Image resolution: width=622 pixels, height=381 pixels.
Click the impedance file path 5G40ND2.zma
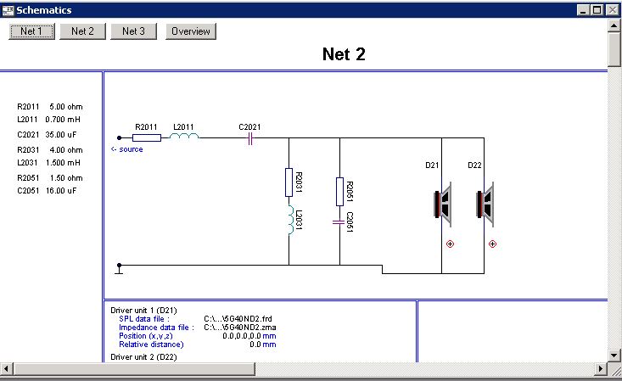(x=240, y=328)
